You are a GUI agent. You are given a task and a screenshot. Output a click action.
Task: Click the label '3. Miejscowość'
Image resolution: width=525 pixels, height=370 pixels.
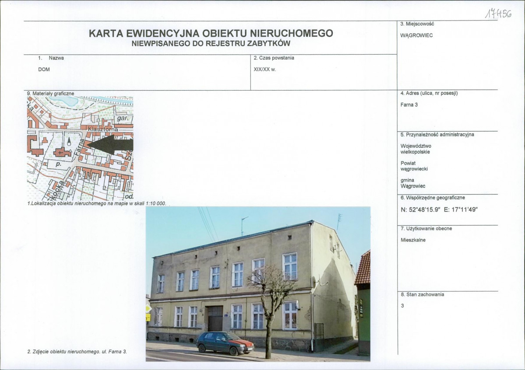[417, 24]
